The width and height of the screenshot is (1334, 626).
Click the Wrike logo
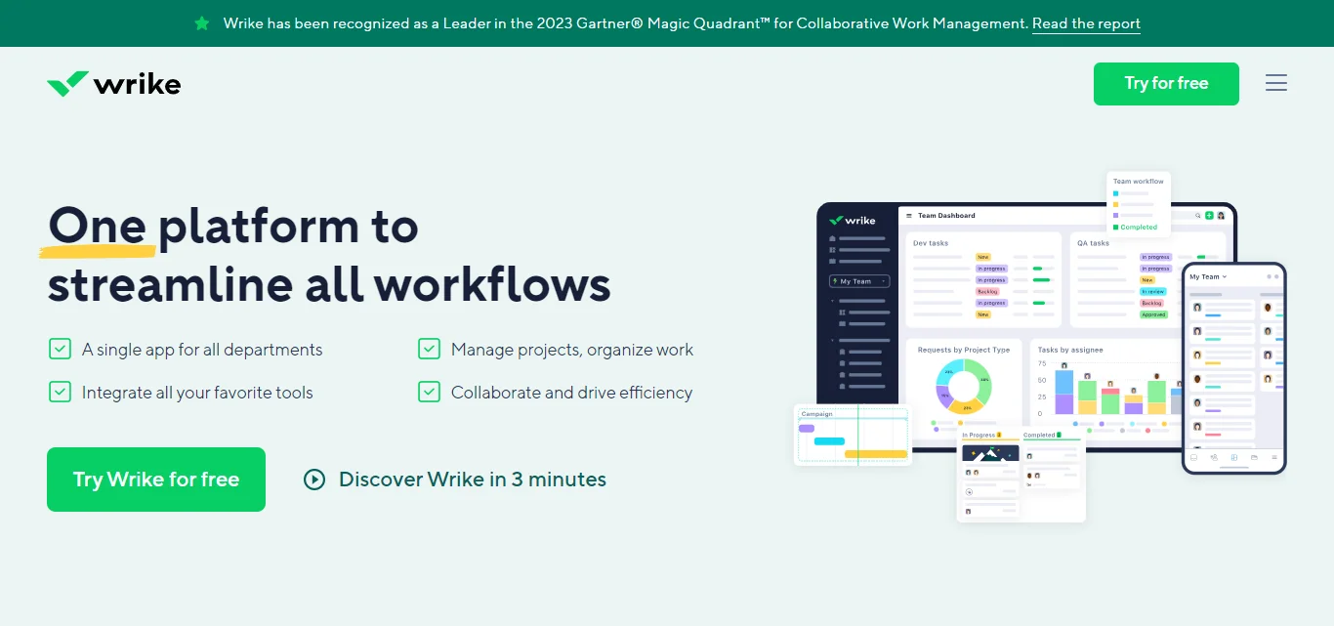point(113,84)
